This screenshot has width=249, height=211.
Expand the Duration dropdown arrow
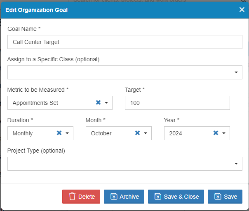67,133
